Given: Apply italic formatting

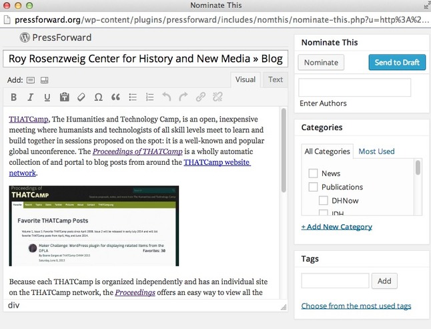Looking at the screenshot, I should (x=31, y=97).
